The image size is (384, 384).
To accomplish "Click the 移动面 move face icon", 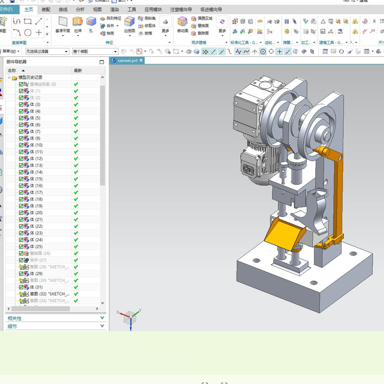I will pyautogui.click(x=183, y=22).
